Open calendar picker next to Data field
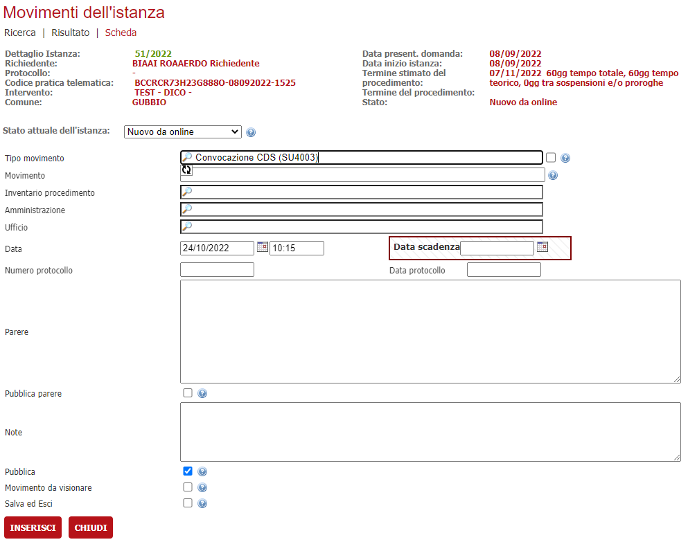Viewport: 688px width, 542px height. pos(262,246)
